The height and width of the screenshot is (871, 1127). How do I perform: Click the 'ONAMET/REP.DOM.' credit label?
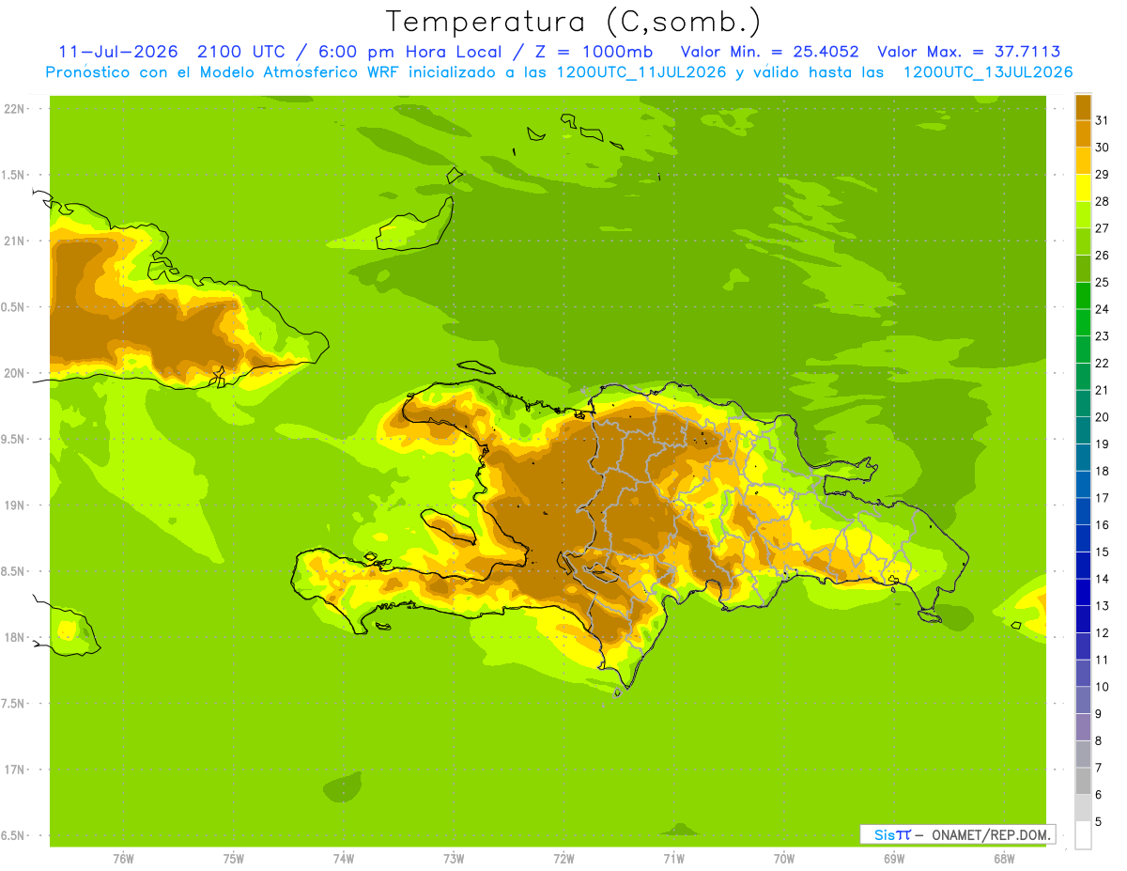[990, 834]
